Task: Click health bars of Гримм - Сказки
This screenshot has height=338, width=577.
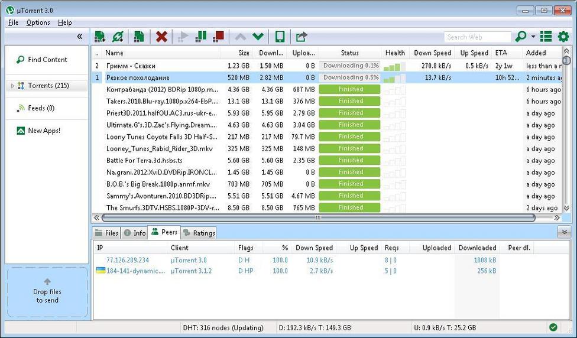Action: tap(394, 67)
